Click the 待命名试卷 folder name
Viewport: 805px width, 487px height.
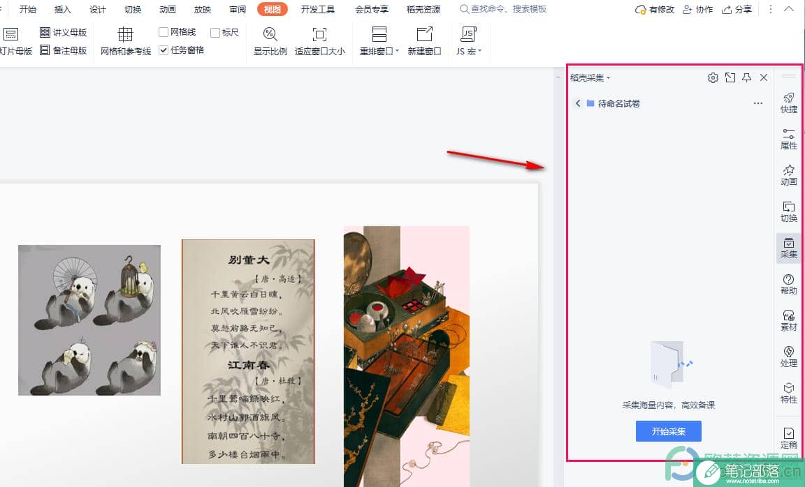pos(618,103)
